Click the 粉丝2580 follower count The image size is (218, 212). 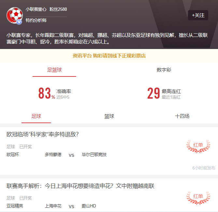(58, 9)
